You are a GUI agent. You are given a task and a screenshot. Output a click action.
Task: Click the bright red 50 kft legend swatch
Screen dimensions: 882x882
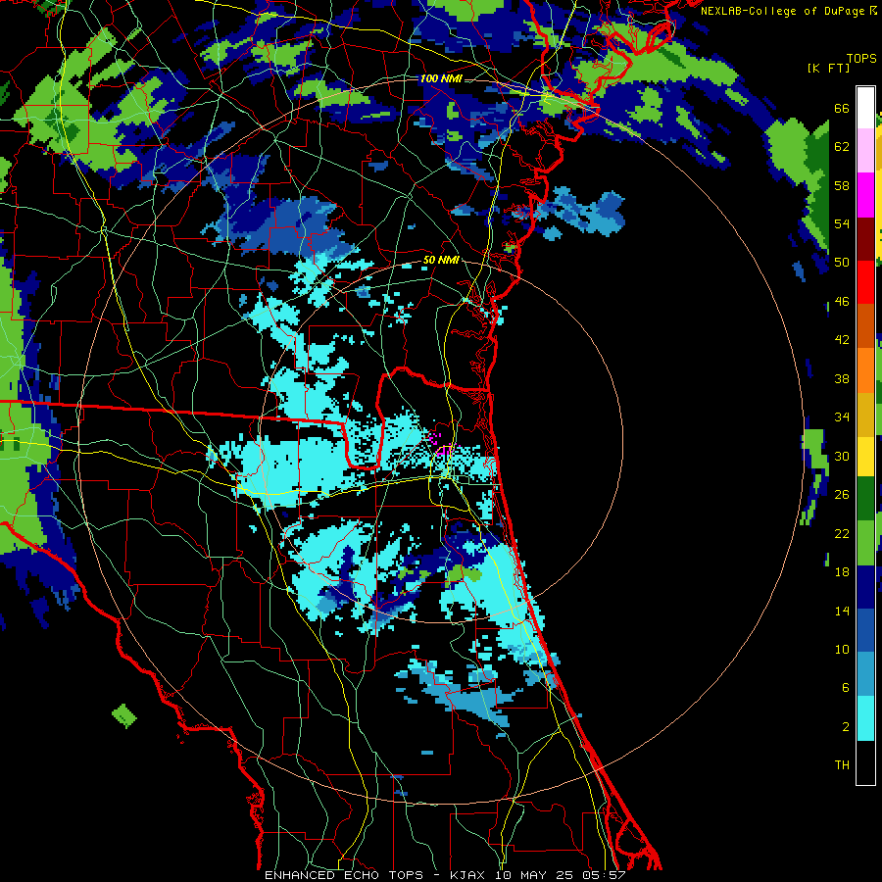pyautogui.click(x=865, y=282)
